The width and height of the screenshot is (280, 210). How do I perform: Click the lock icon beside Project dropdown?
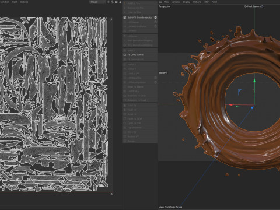pos(112,2)
